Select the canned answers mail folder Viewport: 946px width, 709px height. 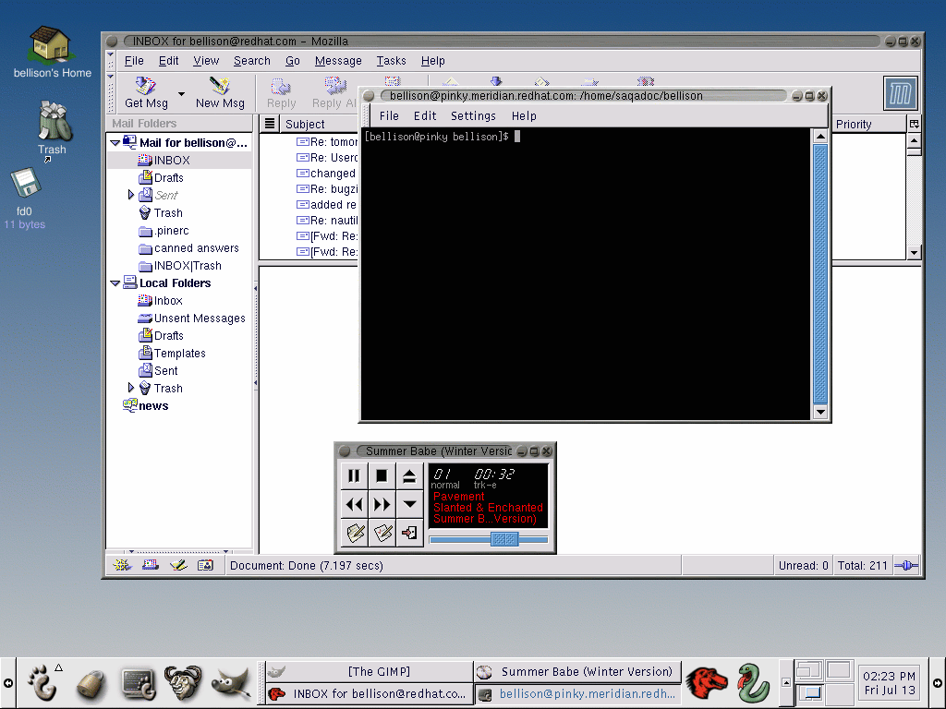point(196,248)
